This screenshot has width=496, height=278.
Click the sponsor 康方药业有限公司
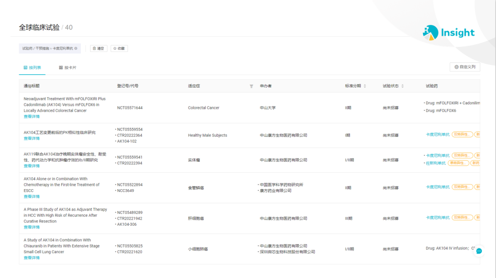(x=276, y=191)
